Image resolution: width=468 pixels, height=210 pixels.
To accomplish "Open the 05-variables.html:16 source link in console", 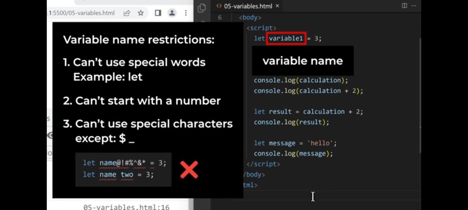I will tap(126, 207).
